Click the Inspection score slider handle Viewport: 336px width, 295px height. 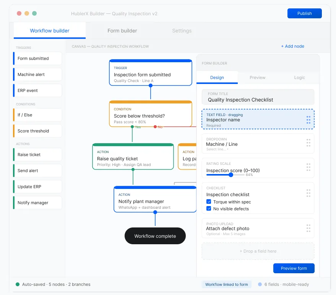231,175
